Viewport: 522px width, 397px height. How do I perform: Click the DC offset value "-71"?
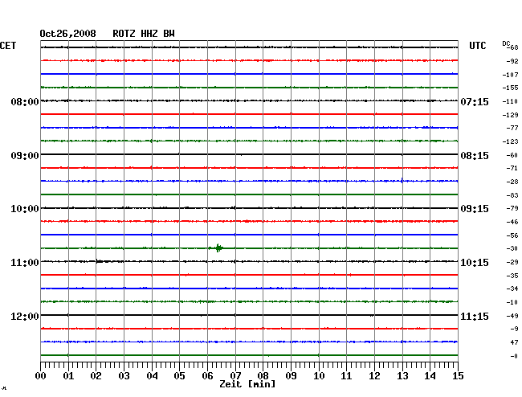click(x=512, y=168)
